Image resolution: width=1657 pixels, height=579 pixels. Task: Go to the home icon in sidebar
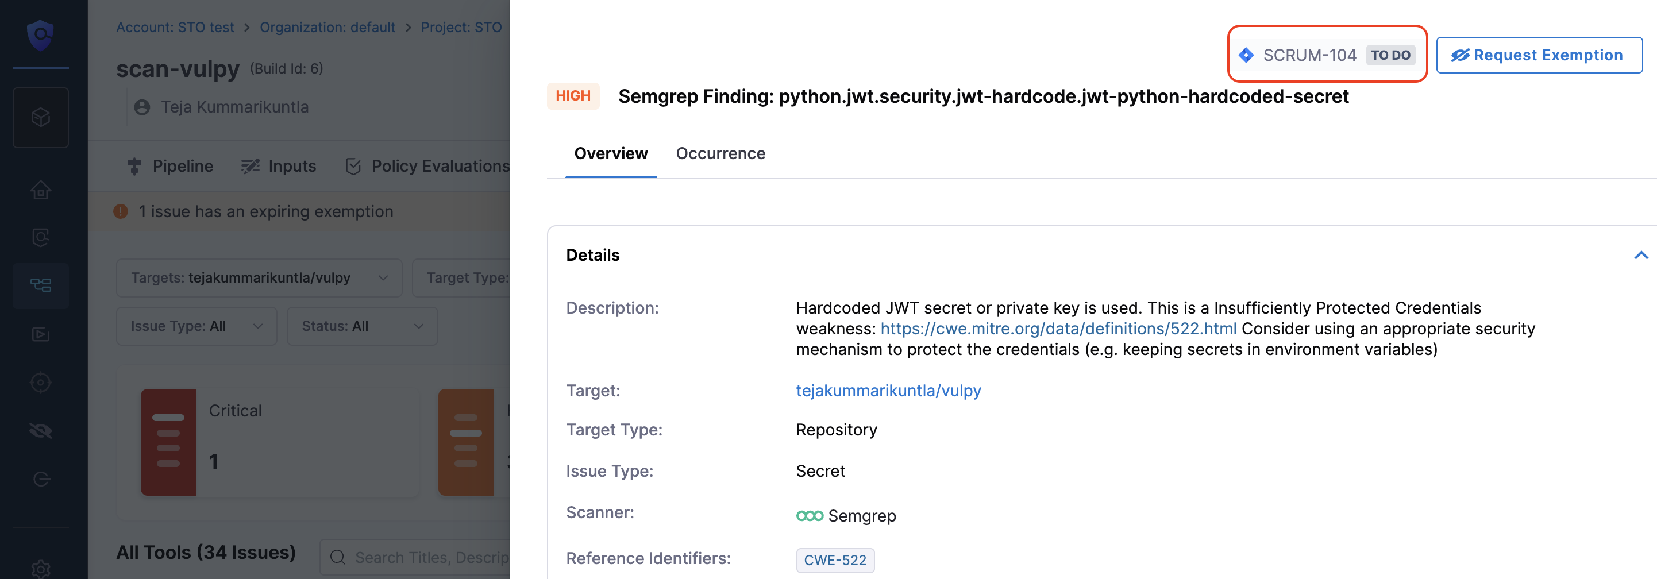coord(41,191)
